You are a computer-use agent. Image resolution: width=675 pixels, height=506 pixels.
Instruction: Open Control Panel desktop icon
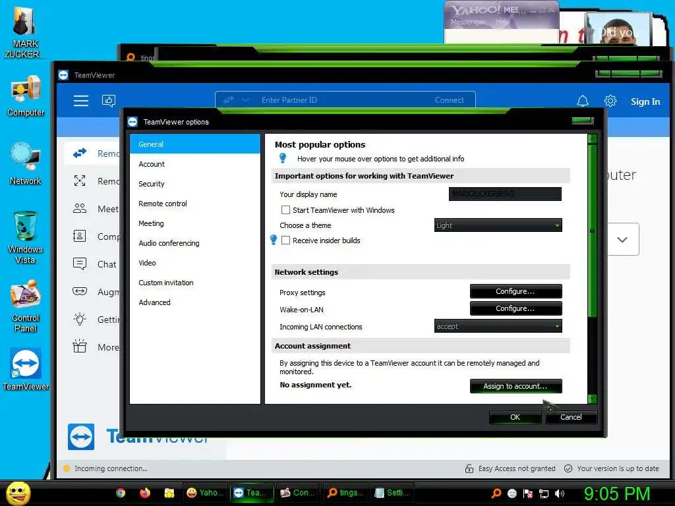pyautogui.click(x=26, y=306)
